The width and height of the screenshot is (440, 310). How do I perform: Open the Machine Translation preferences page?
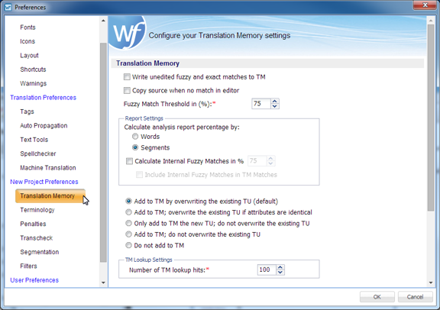tap(48, 168)
